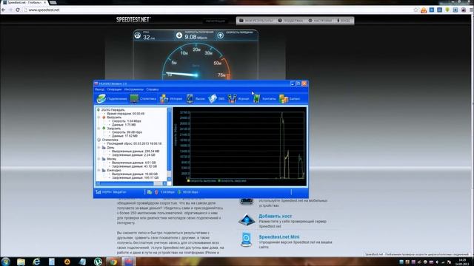Viewport: 474px width, 266px height.
Task: Click the SPEEDTEST.NET logo
Action: click(133, 20)
